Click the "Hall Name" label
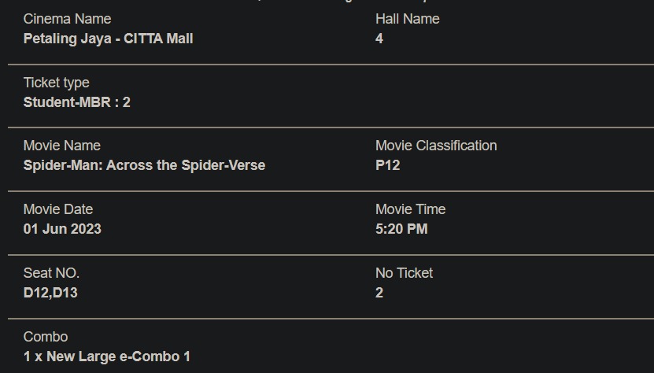 tap(407, 19)
